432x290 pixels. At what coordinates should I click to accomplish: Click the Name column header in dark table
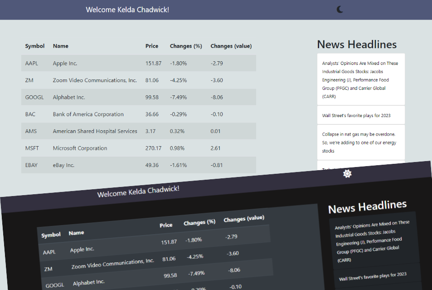pos(76,233)
